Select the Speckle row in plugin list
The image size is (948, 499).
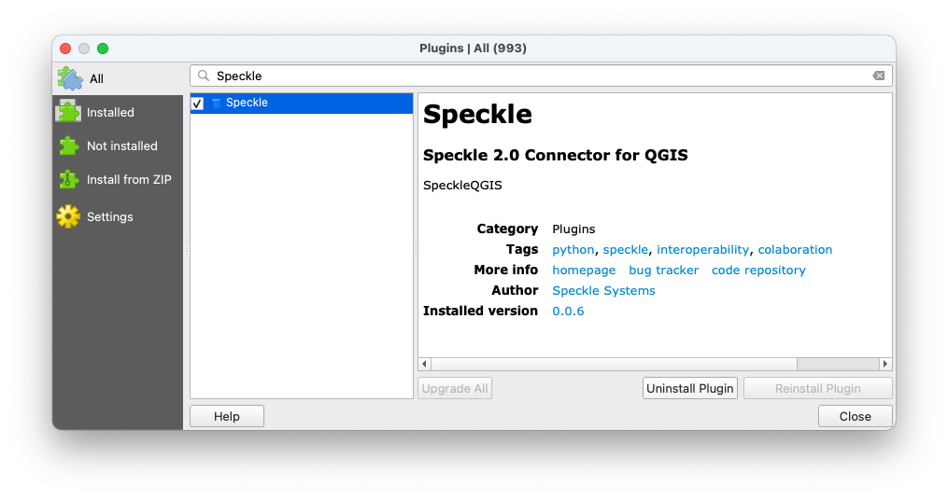click(x=302, y=103)
